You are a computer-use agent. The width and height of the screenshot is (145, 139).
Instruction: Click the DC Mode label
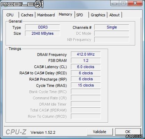(84, 33)
